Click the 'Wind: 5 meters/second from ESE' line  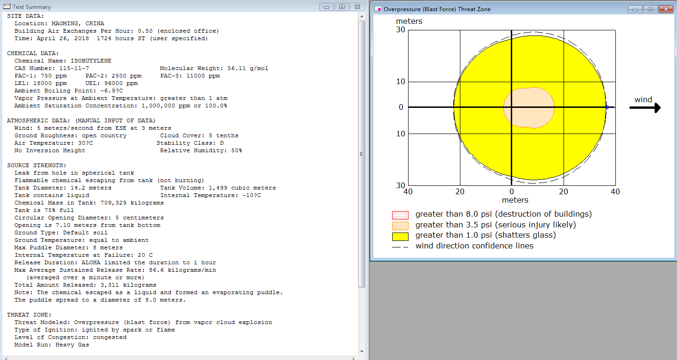coord(93,128)
